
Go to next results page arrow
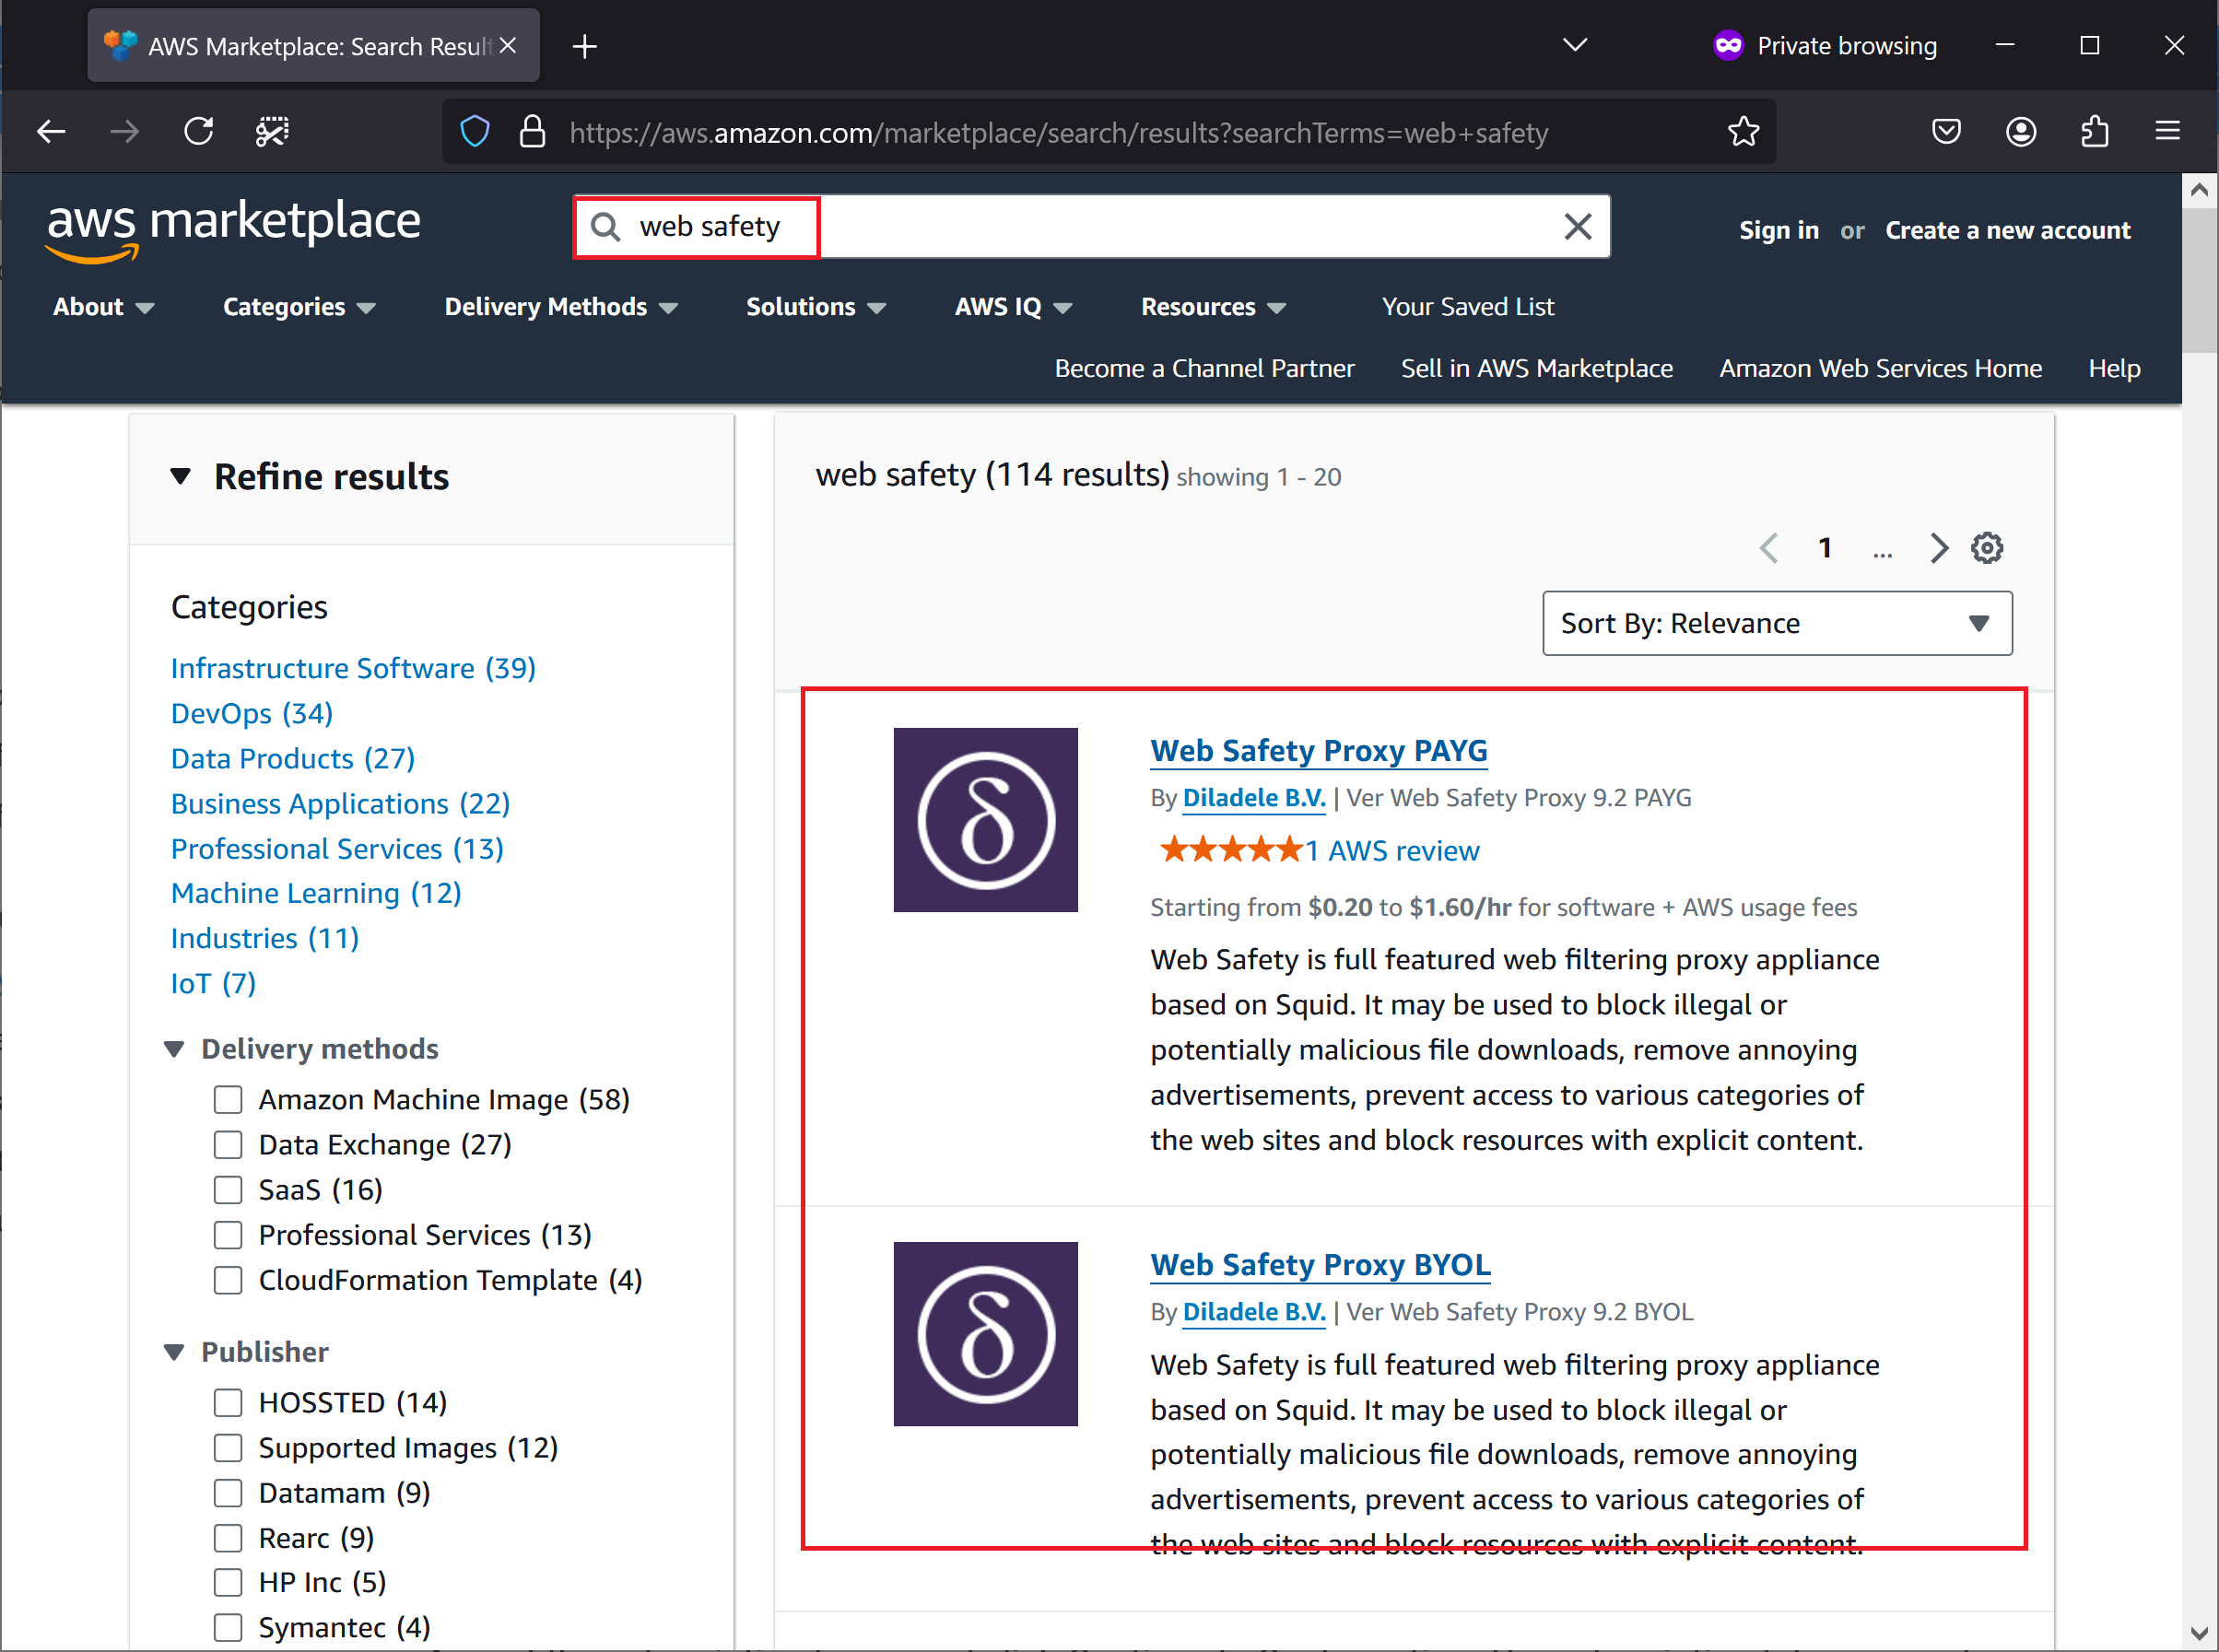click(1938, 548)
